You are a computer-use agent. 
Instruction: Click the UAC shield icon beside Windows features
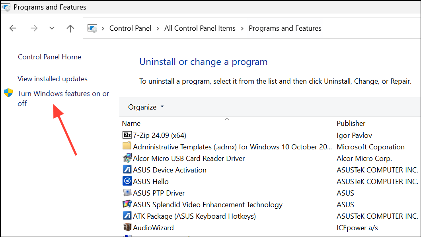[8, 93]
